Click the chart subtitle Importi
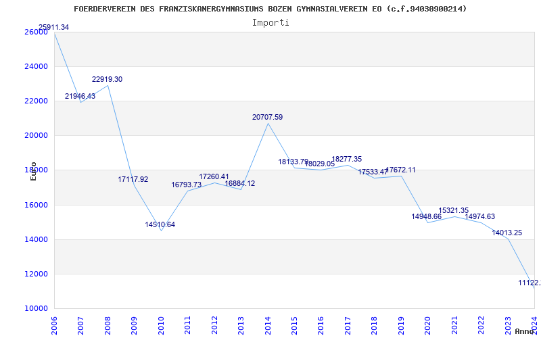 pyautogui.click(x=270, y=23)
